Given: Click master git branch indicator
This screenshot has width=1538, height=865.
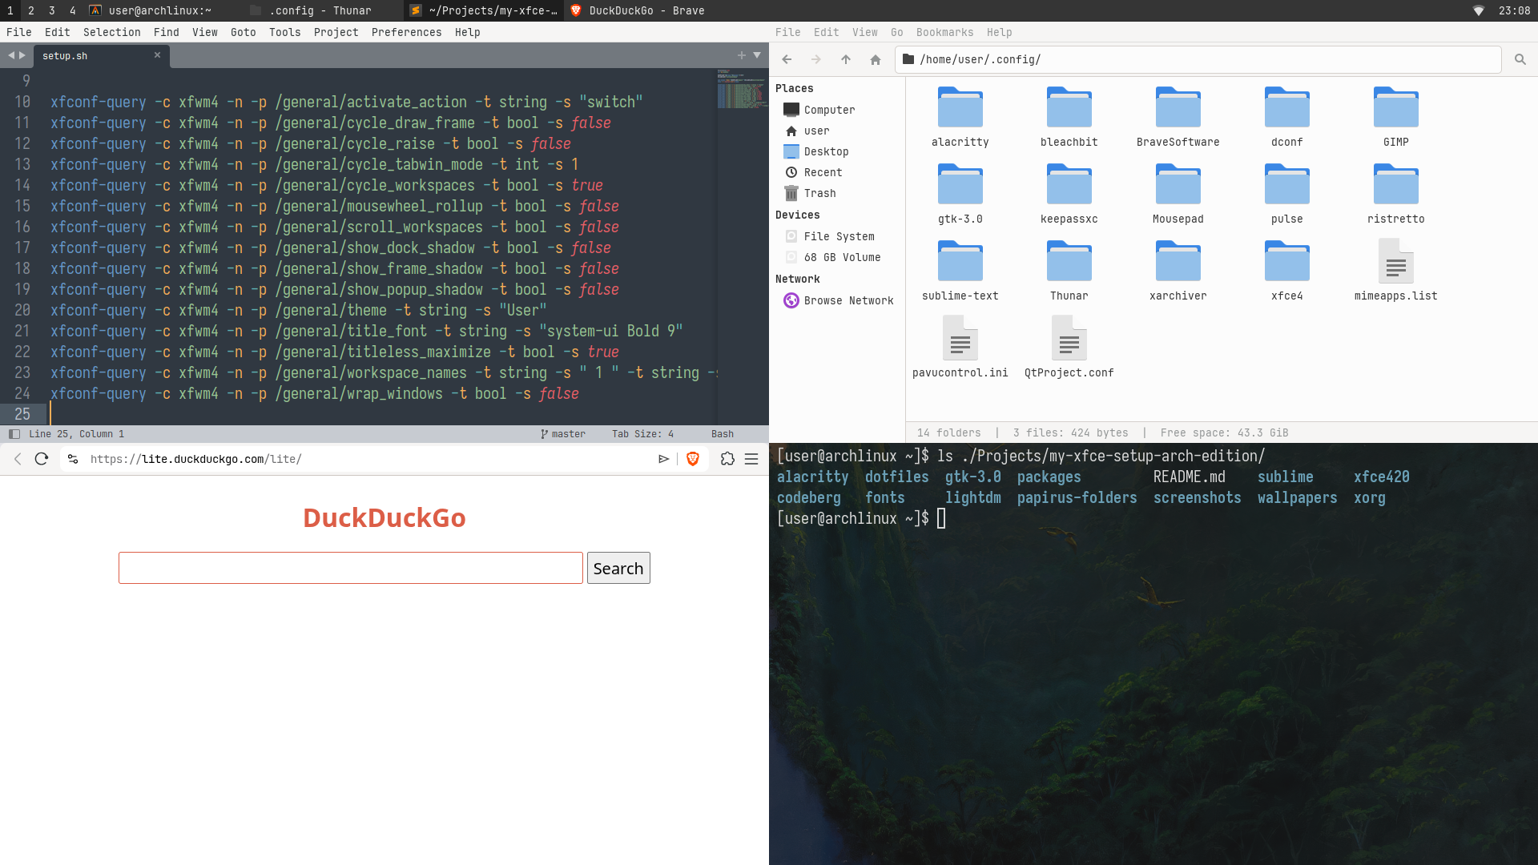Looking at the screenshot, I should [x=563, y=434].
